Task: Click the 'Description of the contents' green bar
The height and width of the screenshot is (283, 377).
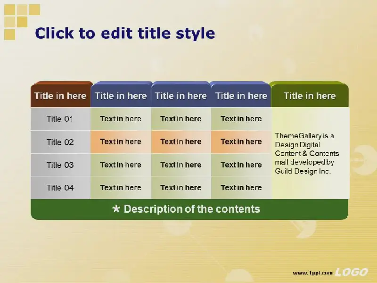Action: click(189, 209)
